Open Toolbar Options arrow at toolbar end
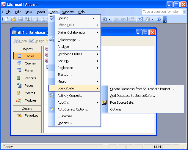The height and width of the screenshot is (150, 188). (x=165, y=19)
